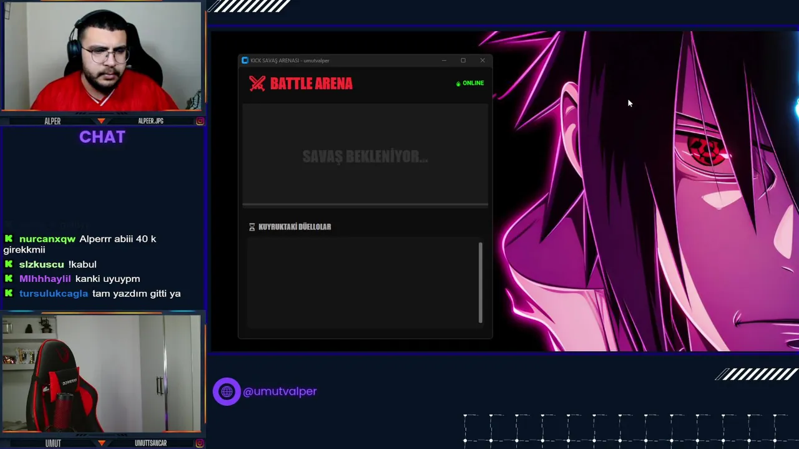Click username Mlhhhaylil in chat
This screenshot has height=449, width=799.
click(x=45, y=279)
